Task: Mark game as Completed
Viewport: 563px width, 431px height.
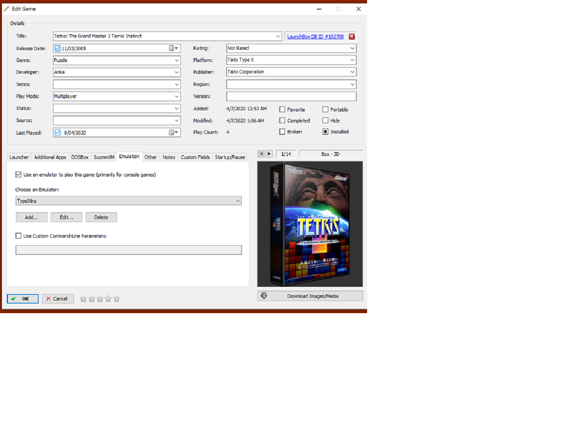Action: click(x=282, y=121)
